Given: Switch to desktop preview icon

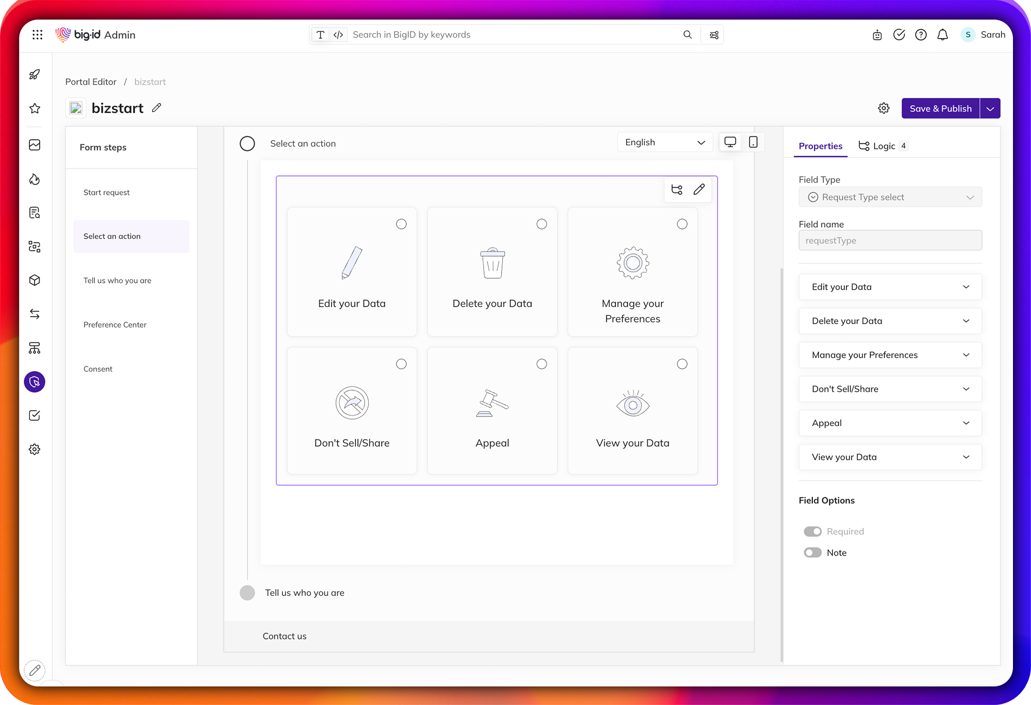Looking at the screenshot, I should point(730,142).
